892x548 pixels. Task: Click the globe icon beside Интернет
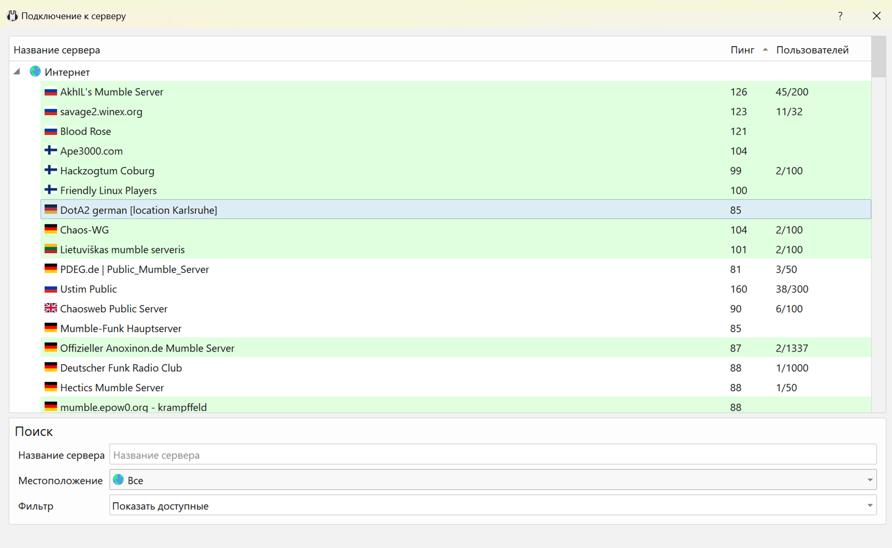pos(35,71)
